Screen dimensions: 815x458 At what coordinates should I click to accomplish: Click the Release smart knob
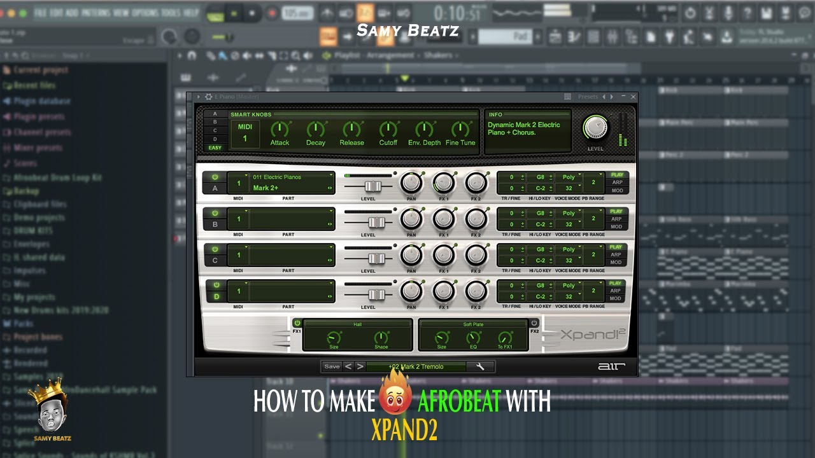351,130
